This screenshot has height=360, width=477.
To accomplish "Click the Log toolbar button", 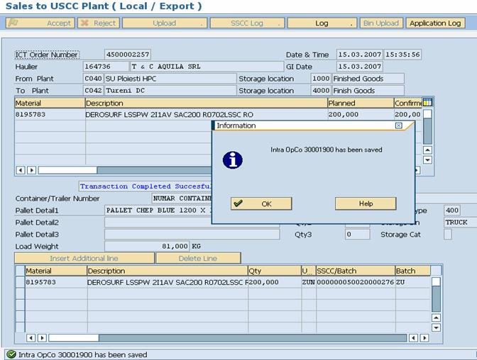I will pos(322,23).
